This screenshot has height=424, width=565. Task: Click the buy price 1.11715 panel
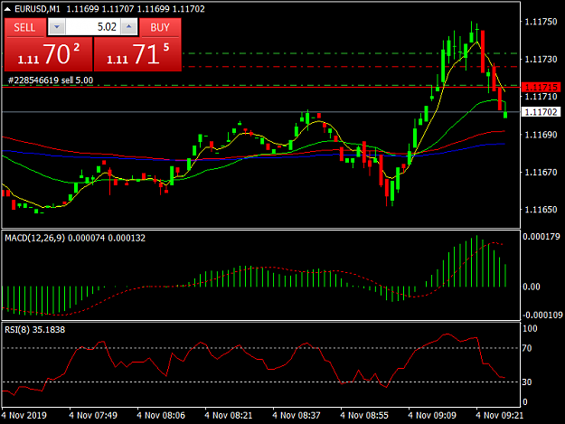(137, 54)
